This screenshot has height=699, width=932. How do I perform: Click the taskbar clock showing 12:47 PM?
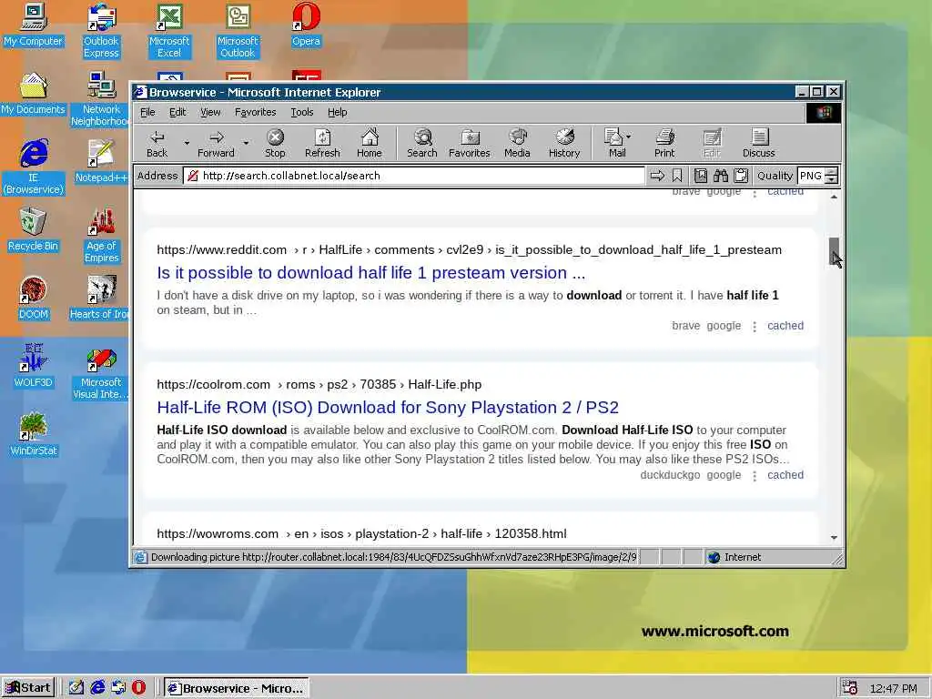point(894,688)
